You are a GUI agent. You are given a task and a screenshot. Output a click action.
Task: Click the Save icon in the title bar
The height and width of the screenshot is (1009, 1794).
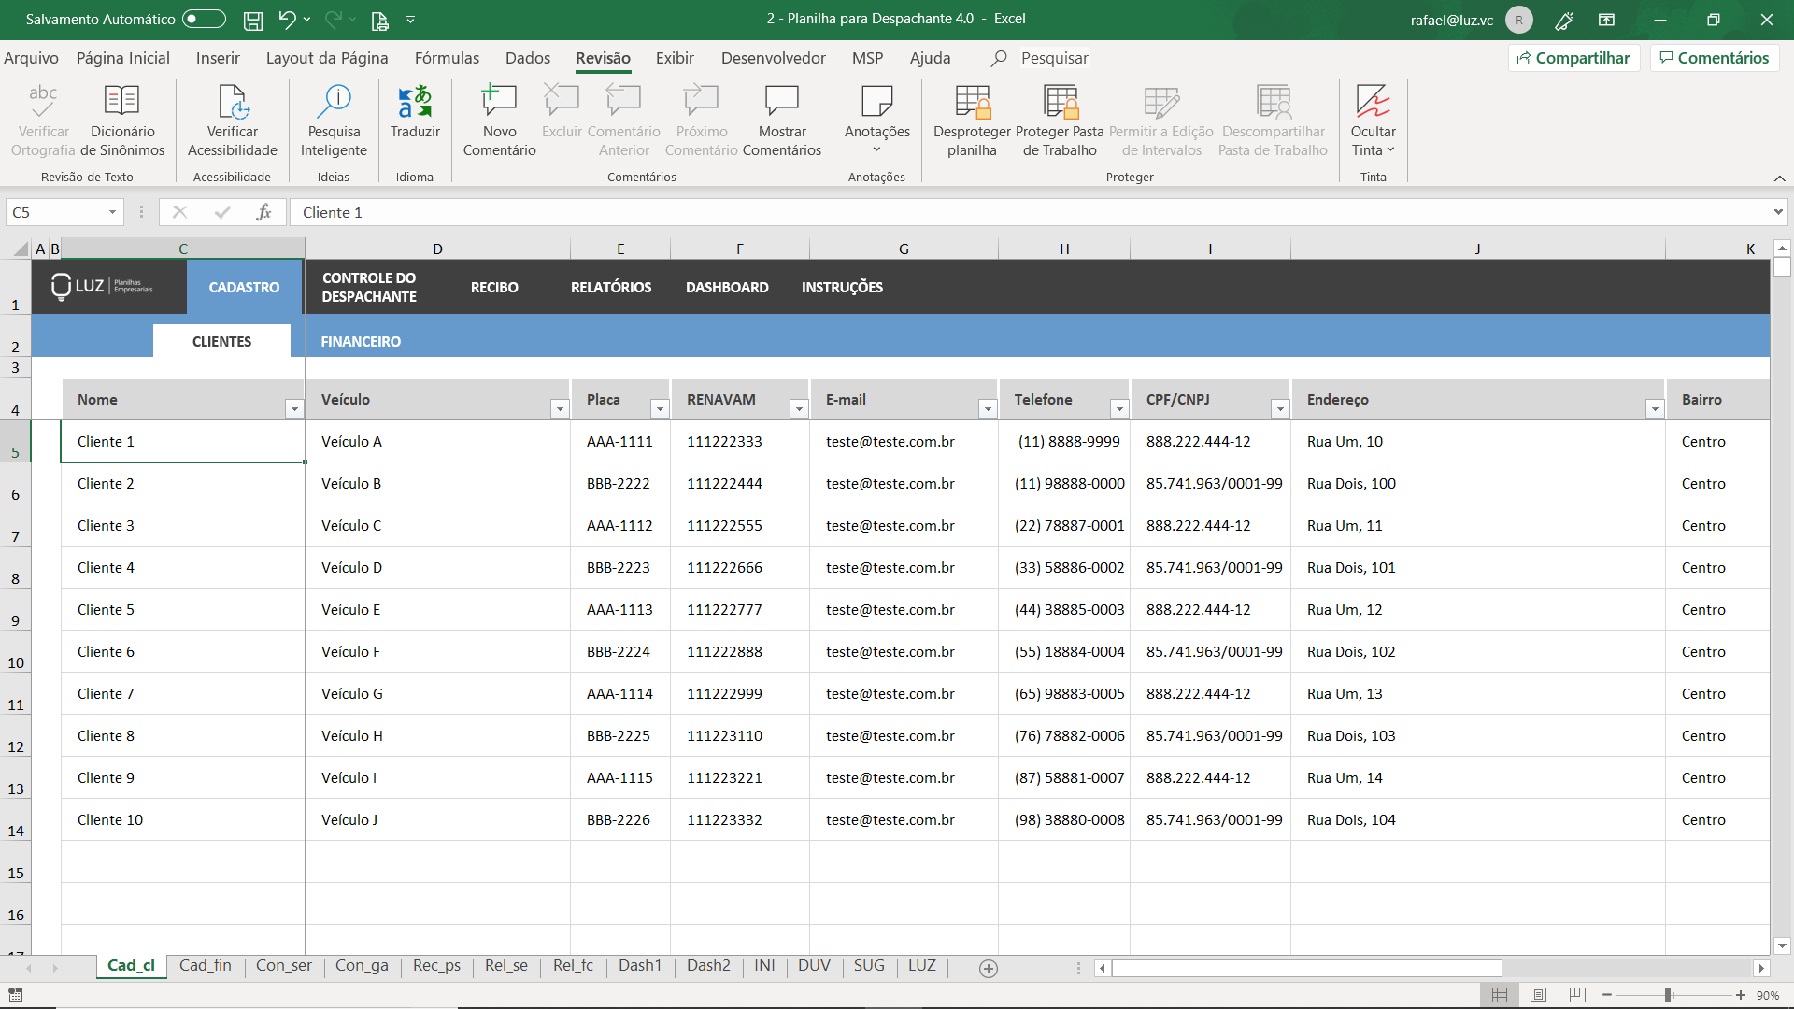coord(252,20)
